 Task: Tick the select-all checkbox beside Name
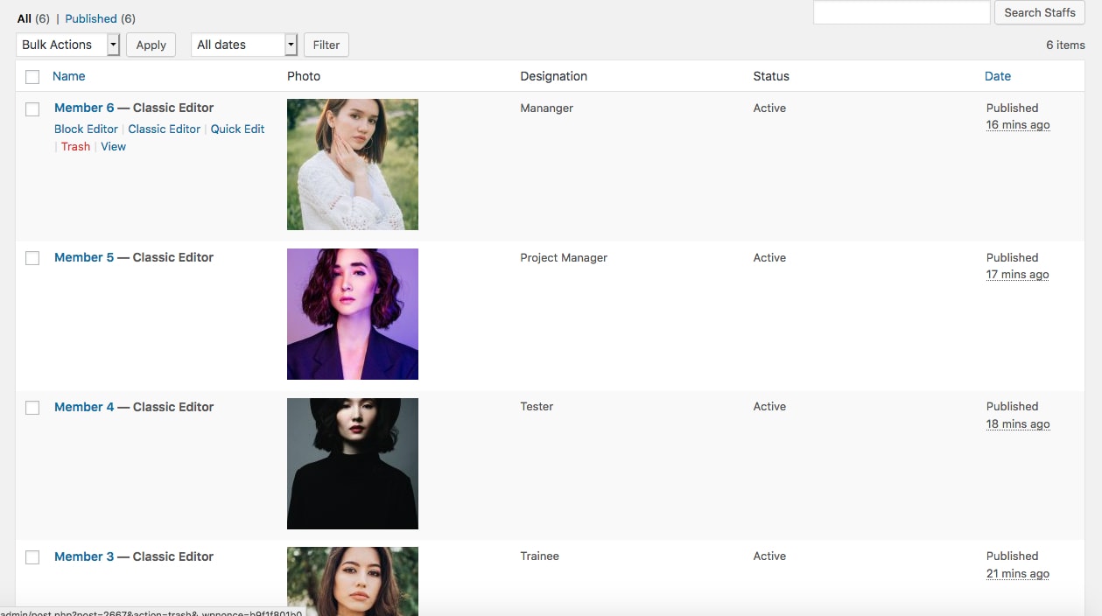[x=32, y=77]
